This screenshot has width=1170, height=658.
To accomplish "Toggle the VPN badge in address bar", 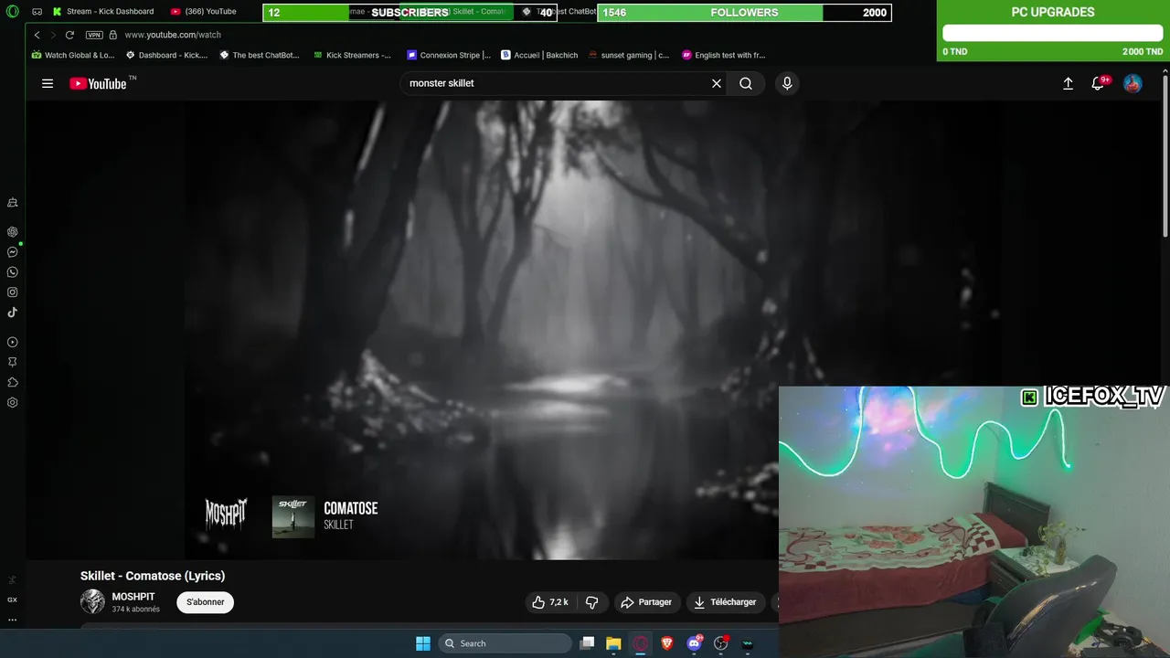I will click(x=94, y=35).
